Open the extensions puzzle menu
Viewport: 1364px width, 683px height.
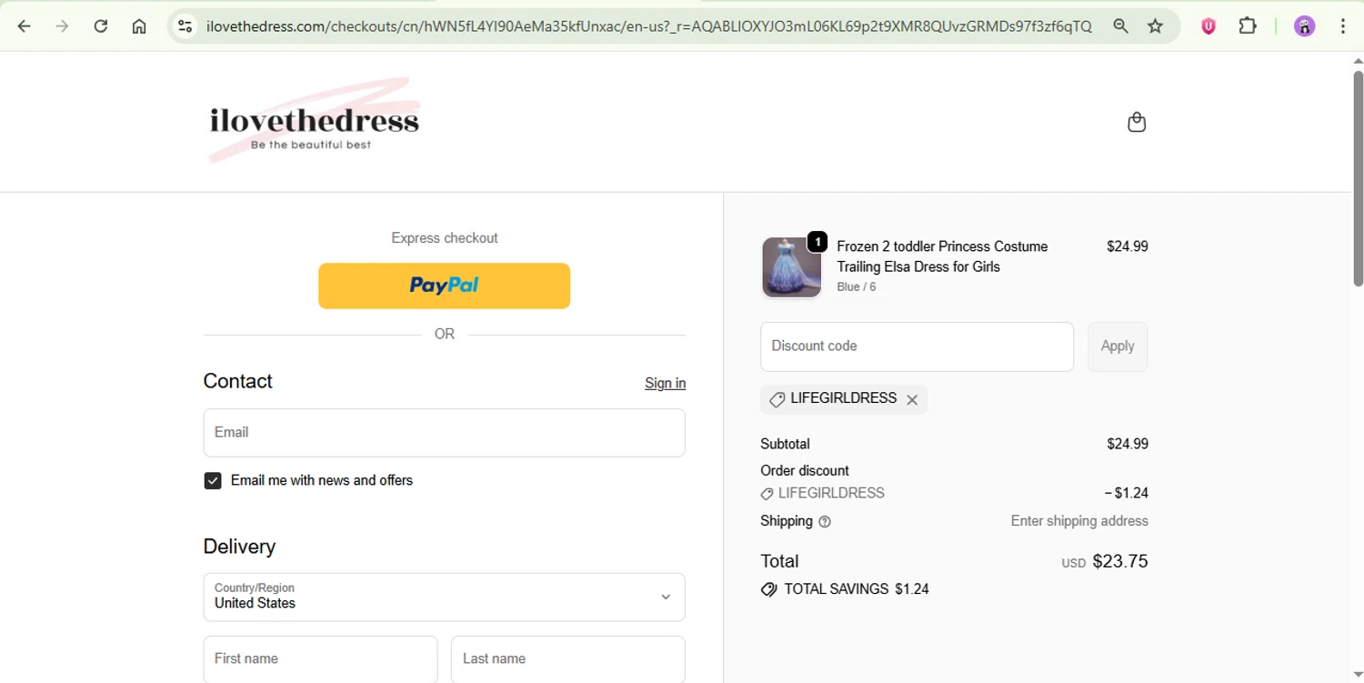(1248, 26)
